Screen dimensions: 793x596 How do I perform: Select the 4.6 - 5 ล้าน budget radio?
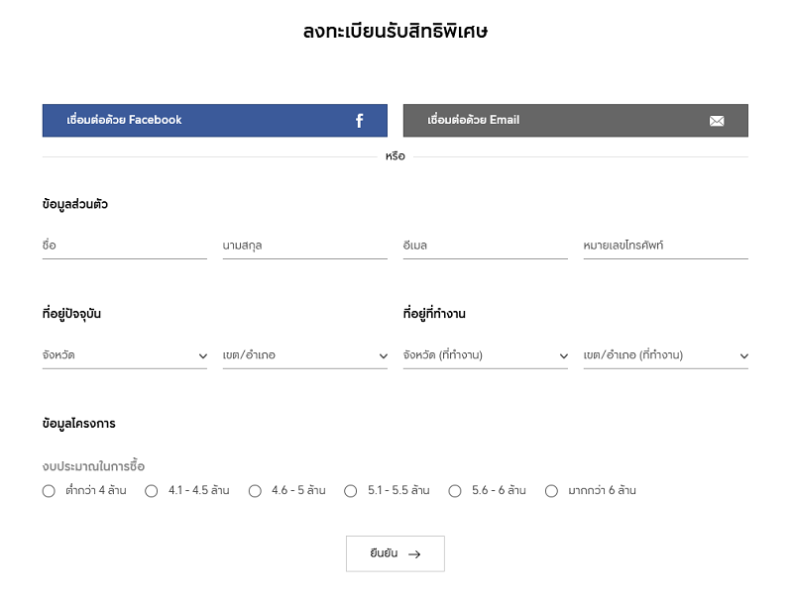[x=255, y=491]
